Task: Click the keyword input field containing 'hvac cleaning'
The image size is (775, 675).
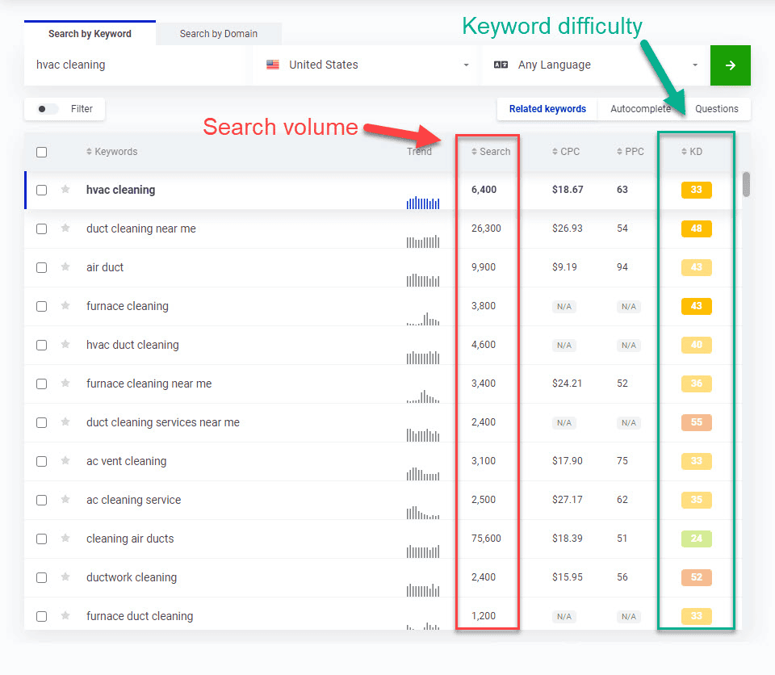Action: (x=133, y=65)
